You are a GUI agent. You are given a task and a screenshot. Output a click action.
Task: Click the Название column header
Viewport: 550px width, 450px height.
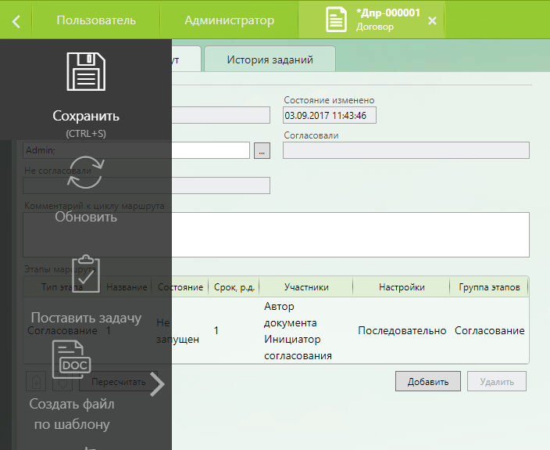point(127,287)
